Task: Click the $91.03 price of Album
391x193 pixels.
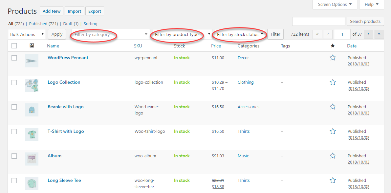Action: pos(218,156)
